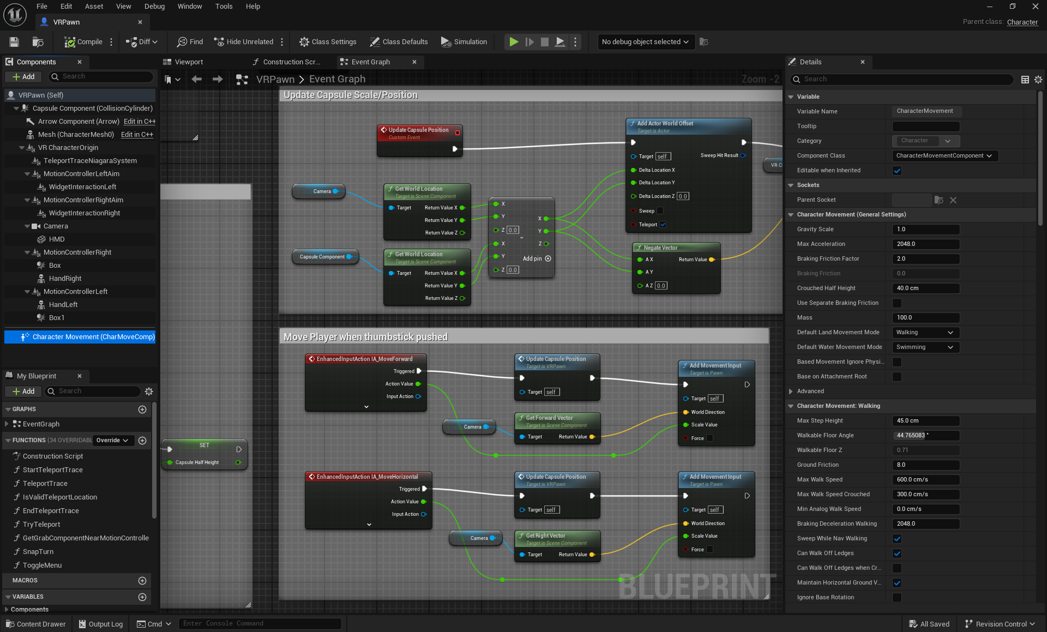Switch to the Viewport tab
The width and height of the screenshot is (1047, 632).
(189, 62)
